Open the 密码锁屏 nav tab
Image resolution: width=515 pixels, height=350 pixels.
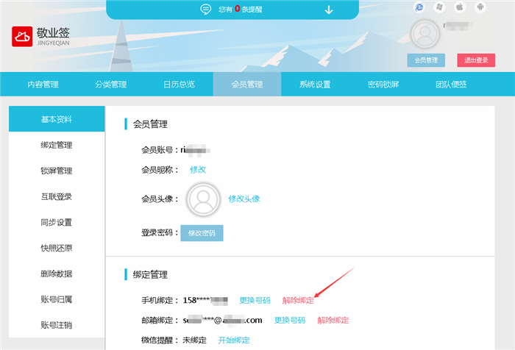coord(383,85)
